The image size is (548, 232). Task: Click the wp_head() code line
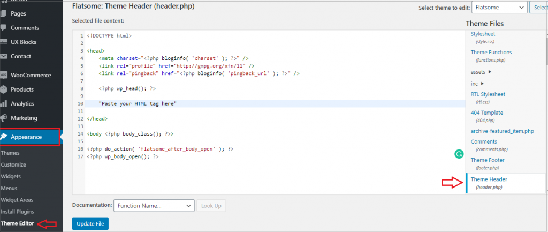pyautogui.click(x=127, y=89)
